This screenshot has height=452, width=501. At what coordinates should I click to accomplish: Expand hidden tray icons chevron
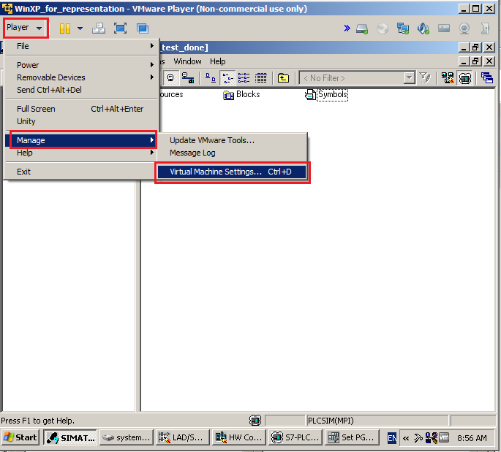(x=406, y=438)
